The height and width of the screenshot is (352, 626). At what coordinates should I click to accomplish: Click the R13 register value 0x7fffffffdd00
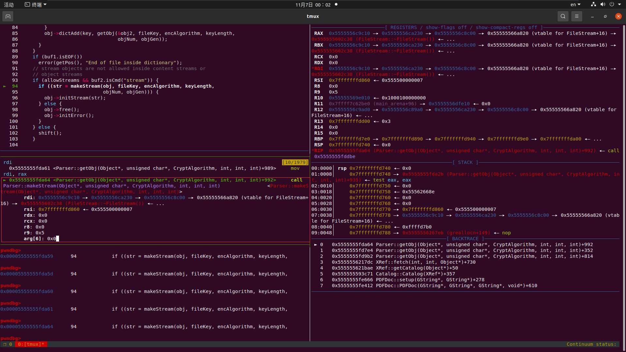(349, 121)
